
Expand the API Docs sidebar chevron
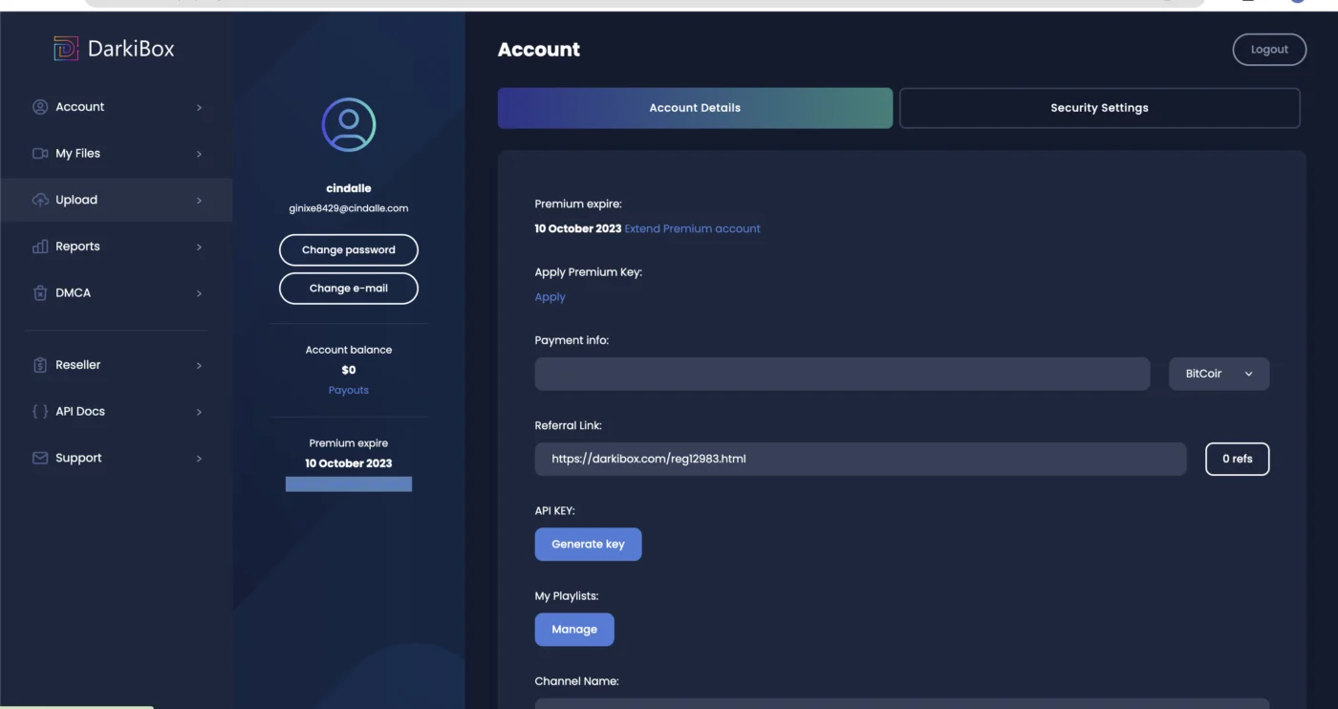click(x=199, y=412)
